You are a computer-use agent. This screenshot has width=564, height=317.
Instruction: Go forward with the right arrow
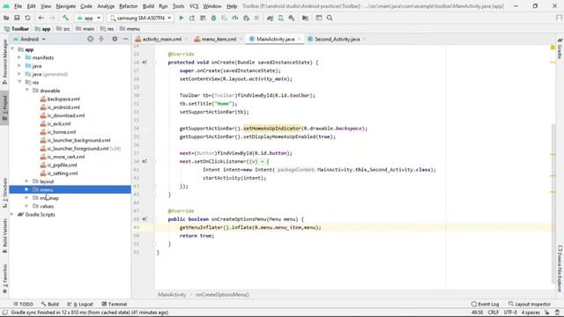[52, 18]
